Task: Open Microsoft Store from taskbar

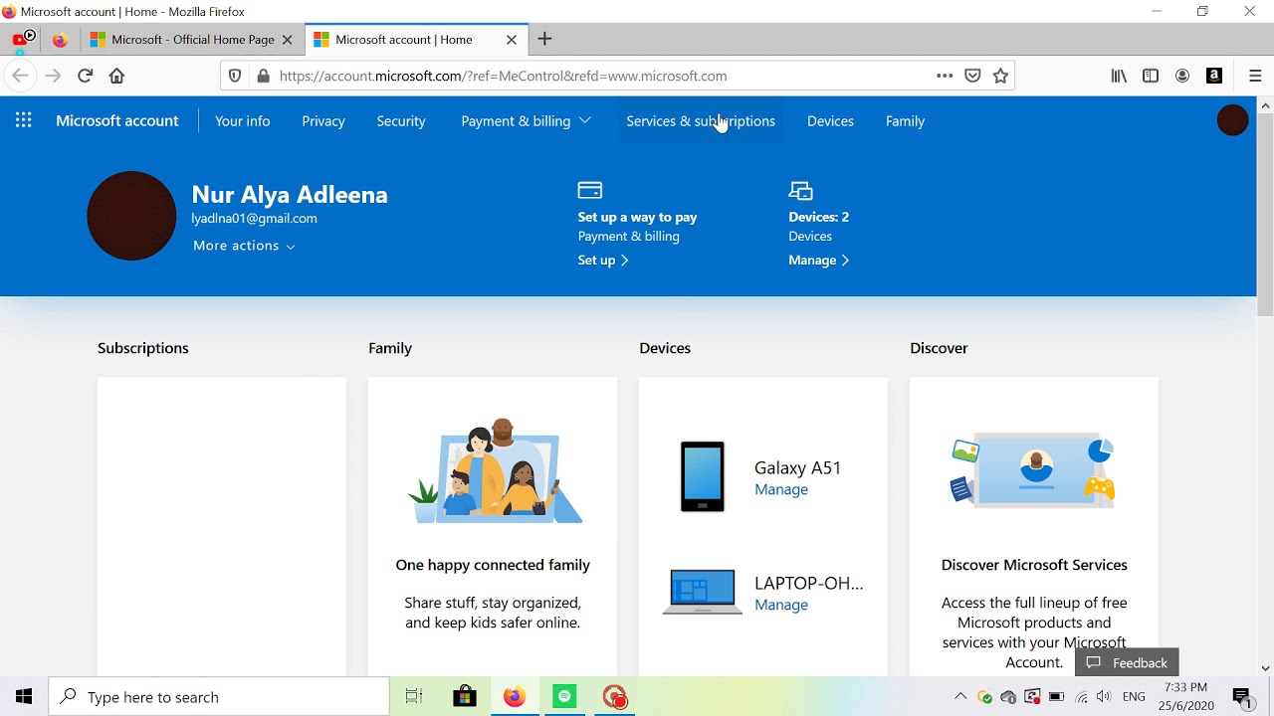Action: (x=465, y=697)
